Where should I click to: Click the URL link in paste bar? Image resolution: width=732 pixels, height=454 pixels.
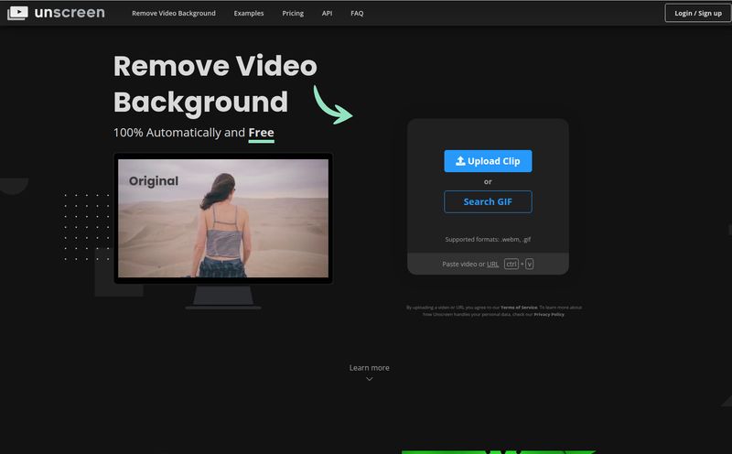tap(492, 265)
